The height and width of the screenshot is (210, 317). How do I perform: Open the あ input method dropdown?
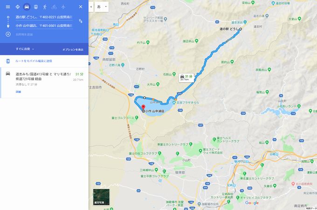coord(102,7)
